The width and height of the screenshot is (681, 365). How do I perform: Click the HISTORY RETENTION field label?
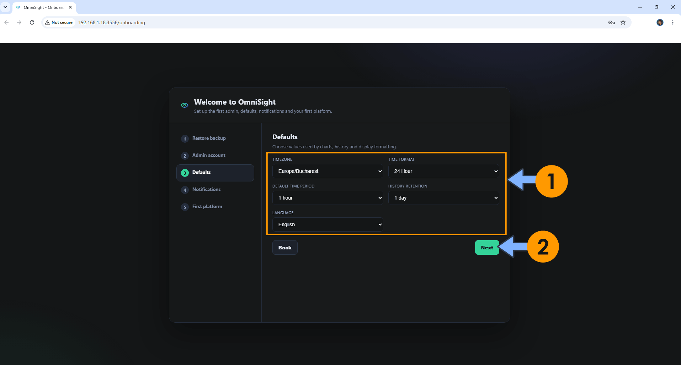point(408,186)
